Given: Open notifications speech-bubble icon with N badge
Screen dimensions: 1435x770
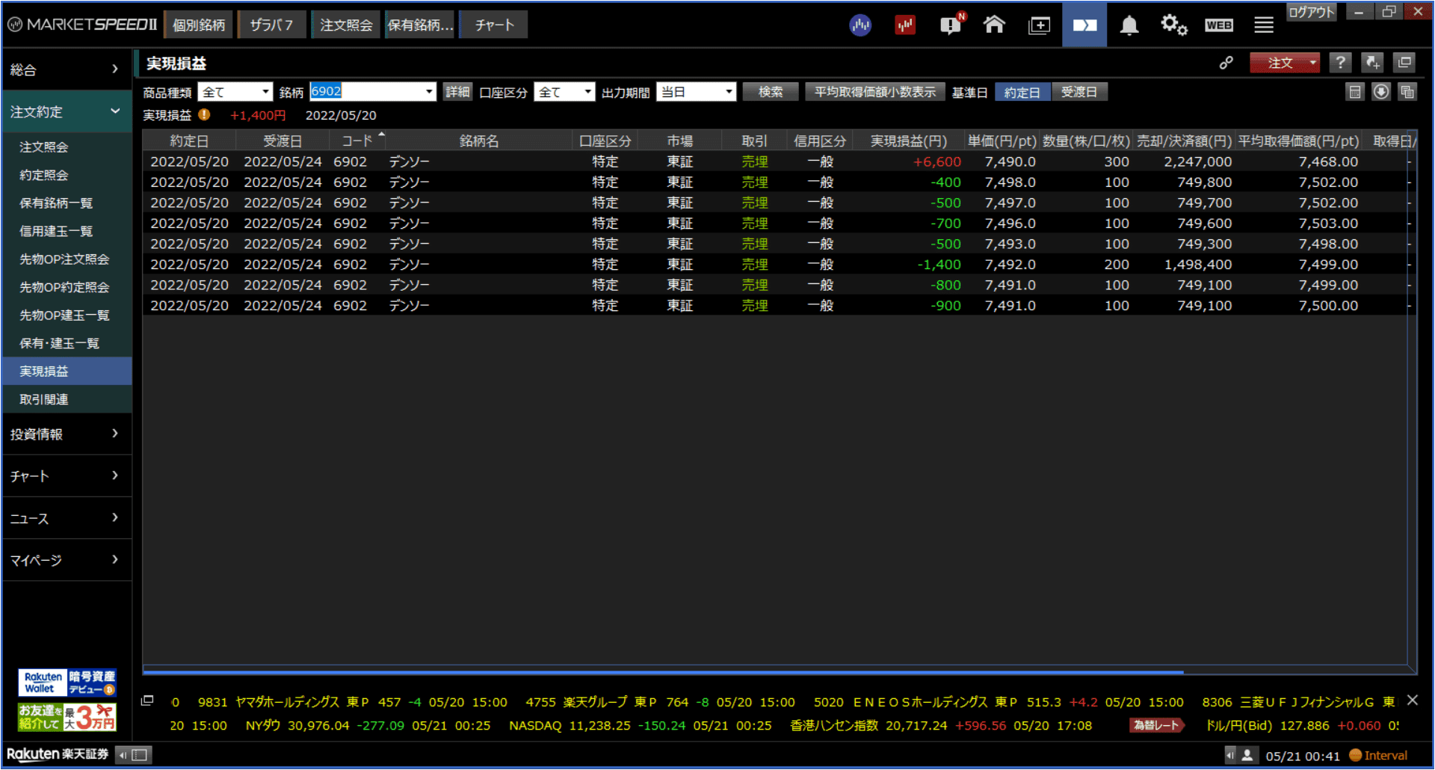Looking at the screenshot, I should (951, 25).
